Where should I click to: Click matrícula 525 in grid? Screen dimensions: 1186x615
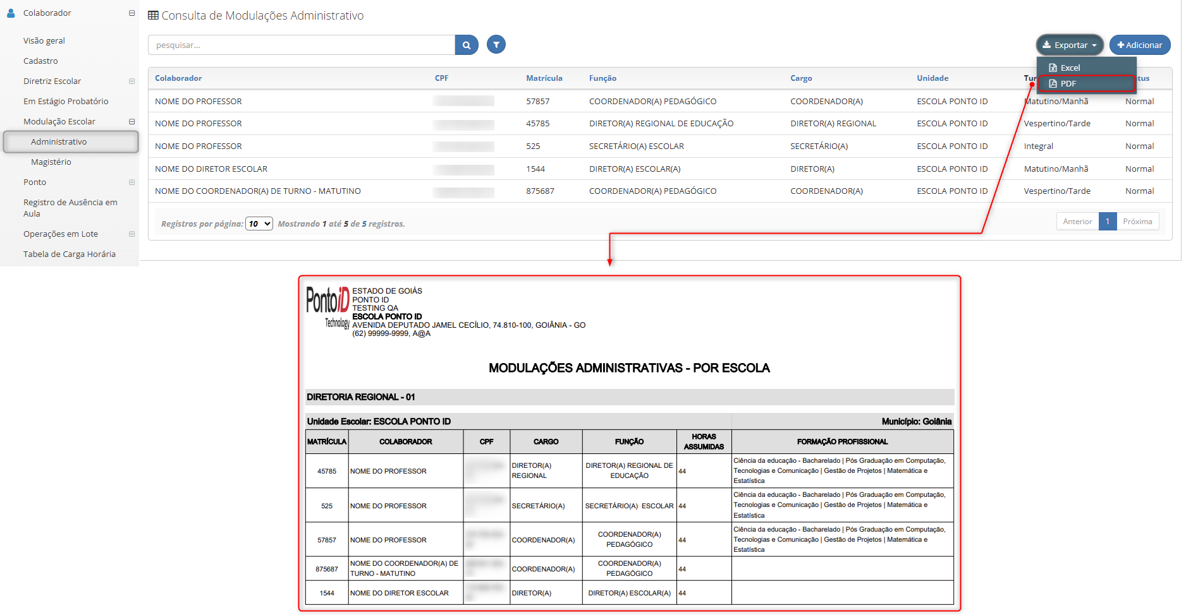pyautogui.click(x=533, y=146)
